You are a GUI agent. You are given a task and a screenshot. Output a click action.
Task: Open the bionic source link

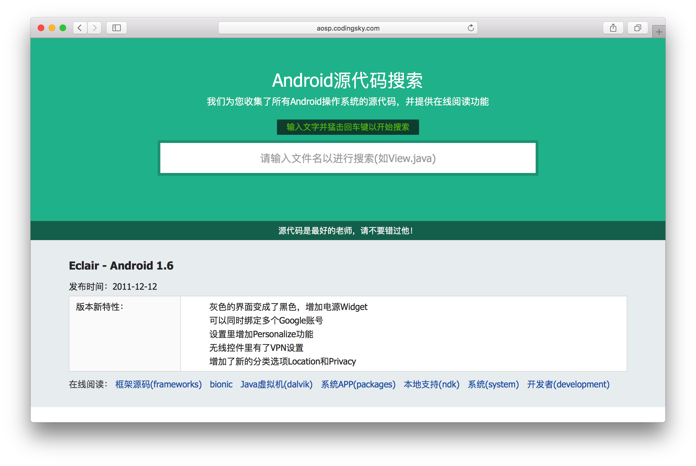(x=221, y=384)
